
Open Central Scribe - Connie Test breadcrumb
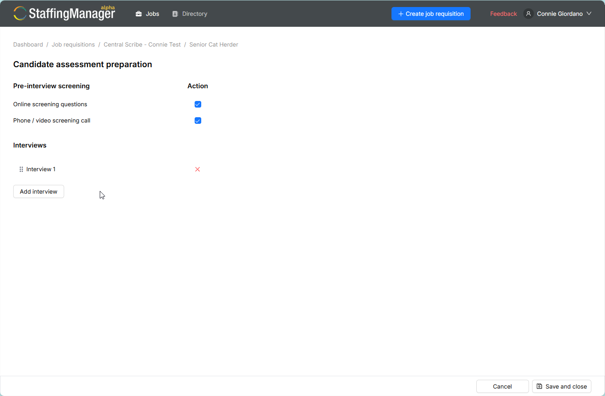click(142, 44)
